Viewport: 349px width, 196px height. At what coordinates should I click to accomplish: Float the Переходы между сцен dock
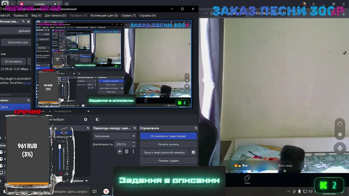pyautogui.click(x=135, y=128)
